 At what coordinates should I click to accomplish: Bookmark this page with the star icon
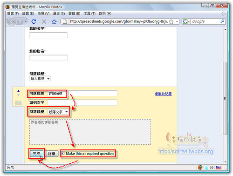tap(171, 21)
